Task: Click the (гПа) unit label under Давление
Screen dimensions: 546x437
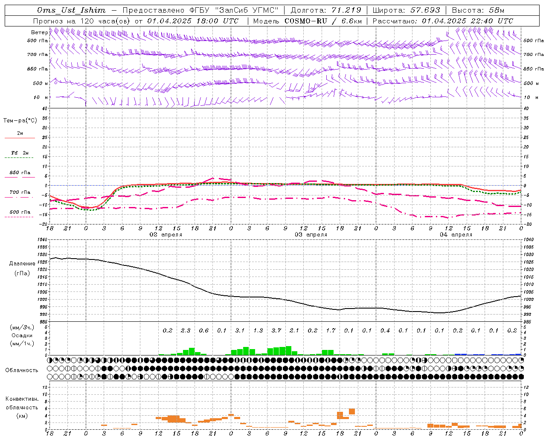Action: coord(22,274)
